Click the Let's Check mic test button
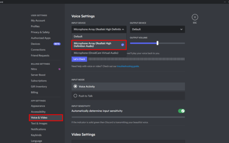Screen dimensions: 229x143 pos(79,59)
